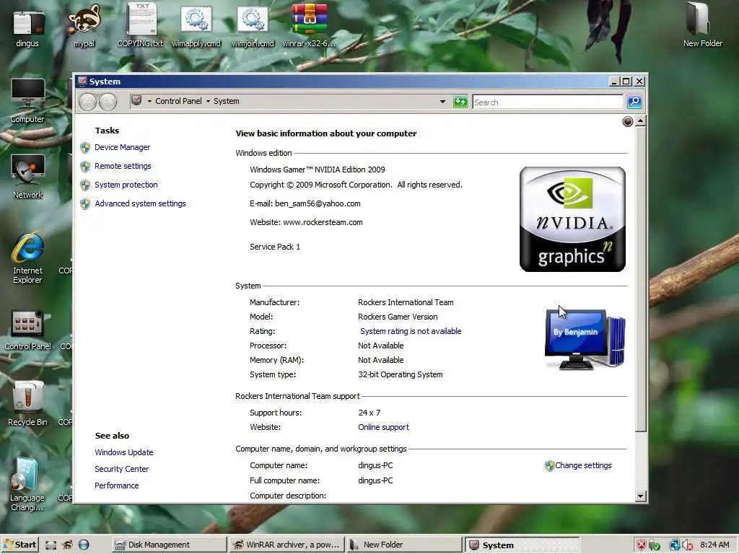Select the Control Panel desktop icon

pyautogui.click(x=27, y=330)
